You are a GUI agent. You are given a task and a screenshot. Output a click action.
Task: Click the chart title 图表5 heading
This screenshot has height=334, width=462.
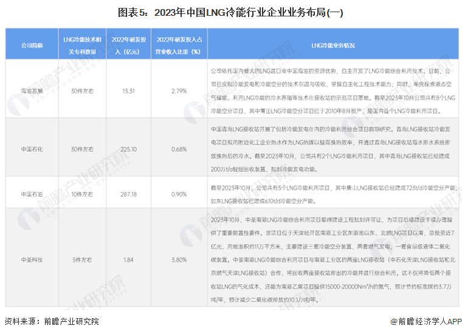[x=230, y=13]
